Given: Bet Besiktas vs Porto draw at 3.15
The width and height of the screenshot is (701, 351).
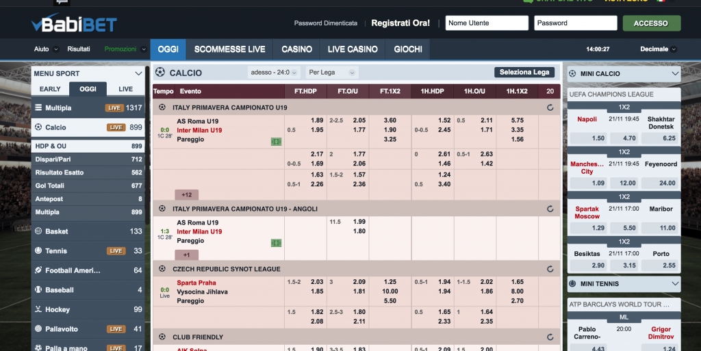Looking at the screenshot, I should (x=624, y=265).
